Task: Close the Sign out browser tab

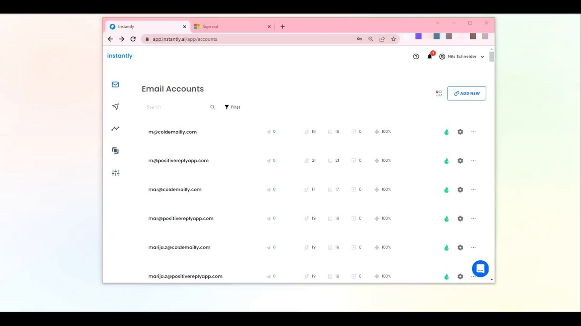Action: pyautogui.click(x=269, y=27)
